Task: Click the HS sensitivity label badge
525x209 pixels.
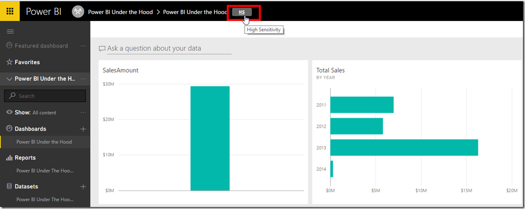Action: click(x=242, y=12)
